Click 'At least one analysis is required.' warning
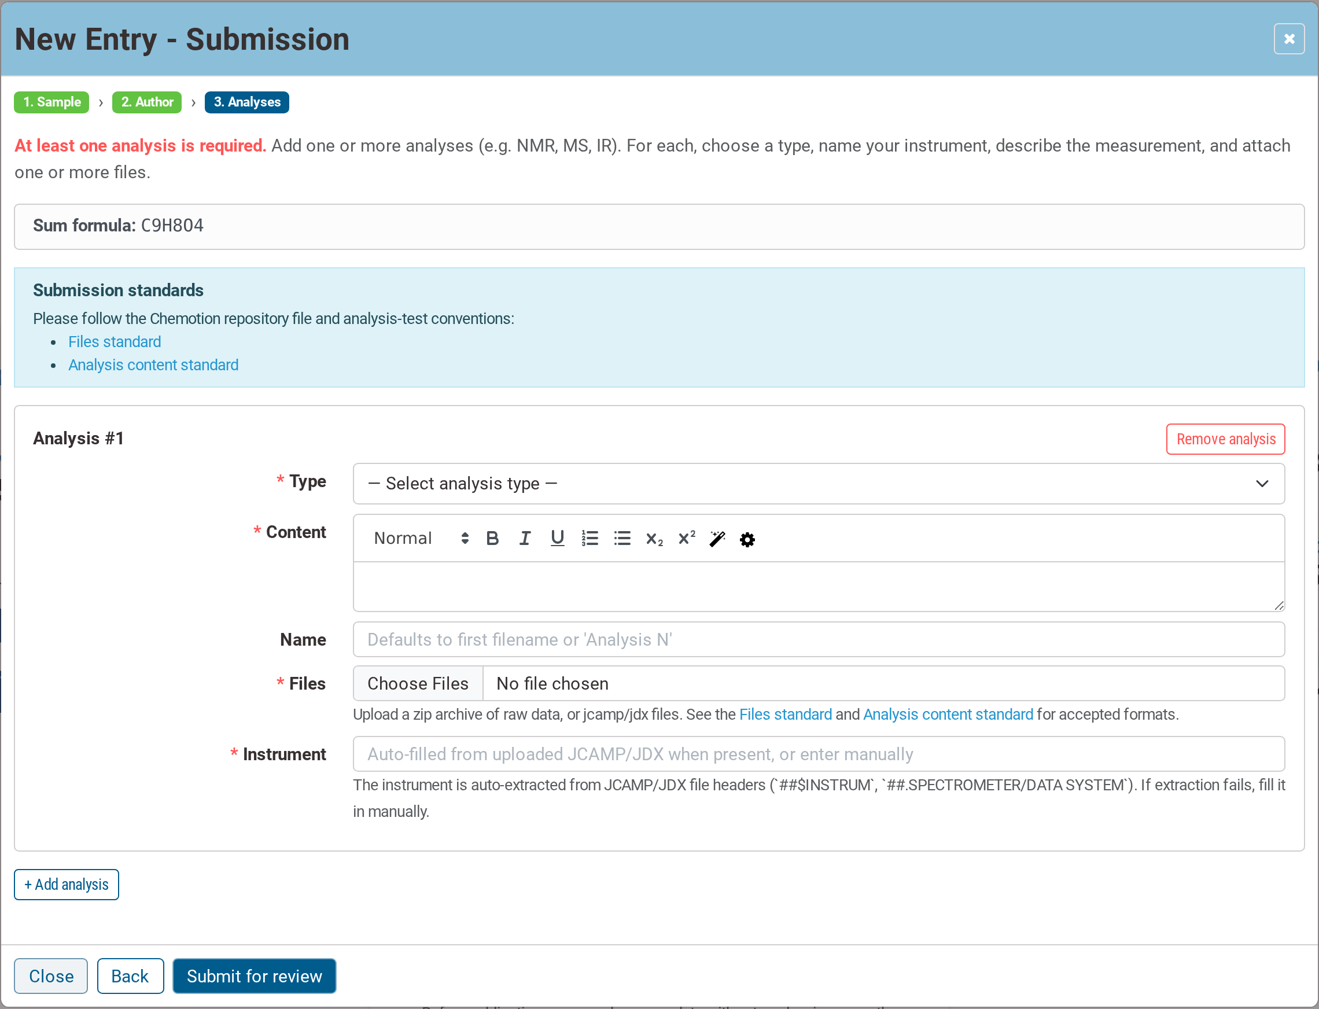 tap(141, 146)
